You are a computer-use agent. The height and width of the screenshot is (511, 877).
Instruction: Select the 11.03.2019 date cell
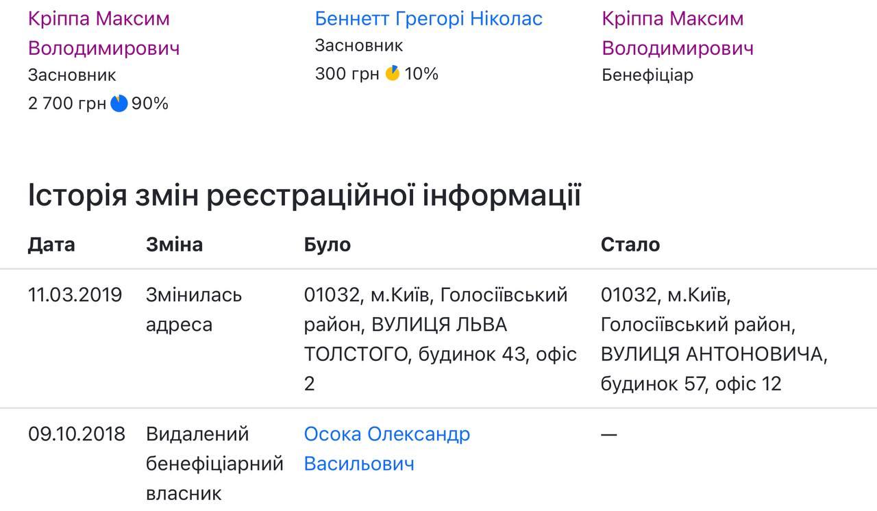pos(75,295)
